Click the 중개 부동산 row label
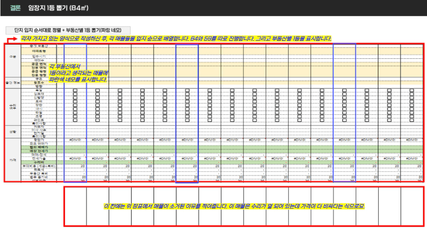The image size is (427, 229). [39, 46]
